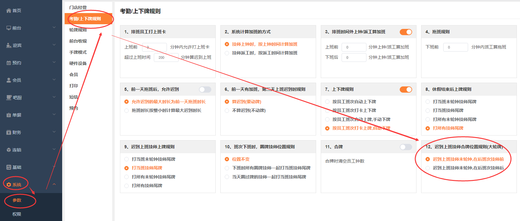This screenshot has height=221, width=520.
Task: Open the 首页 home page
Action: [17, 11]
